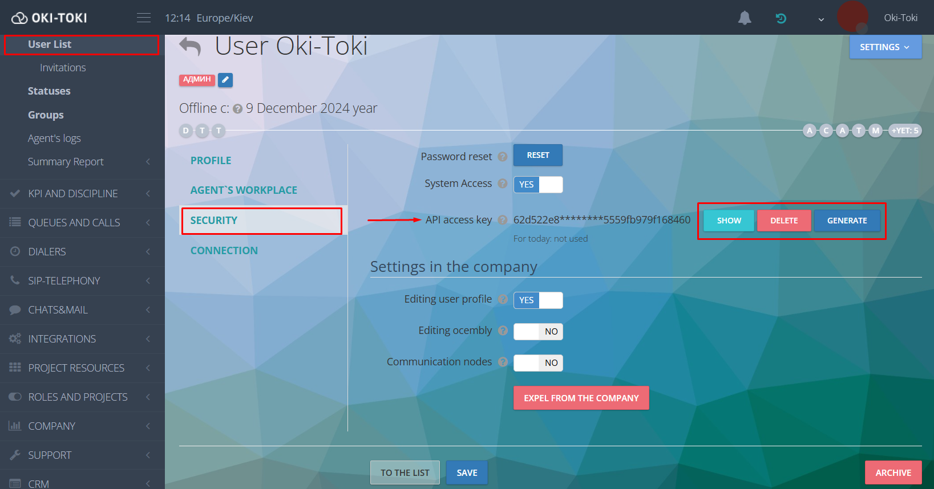Click EXPEL FROM THE COMPANY button

coord(581,398)
